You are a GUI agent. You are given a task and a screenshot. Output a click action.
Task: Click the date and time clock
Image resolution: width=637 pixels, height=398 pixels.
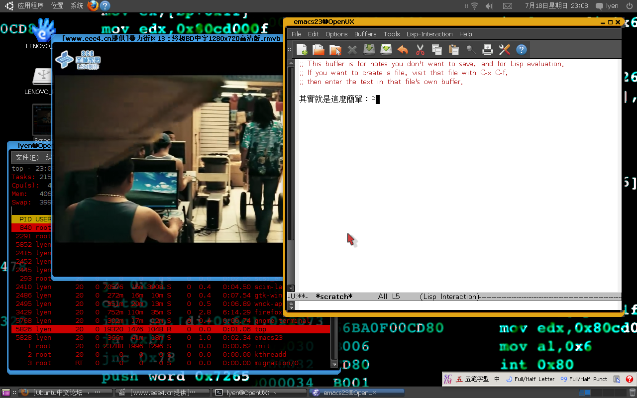[x=556, y=6]
